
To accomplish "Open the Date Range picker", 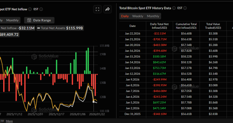I will [x=39, y=20].
